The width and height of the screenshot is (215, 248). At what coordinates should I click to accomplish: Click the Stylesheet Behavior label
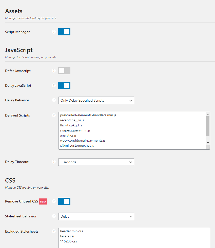21,216
